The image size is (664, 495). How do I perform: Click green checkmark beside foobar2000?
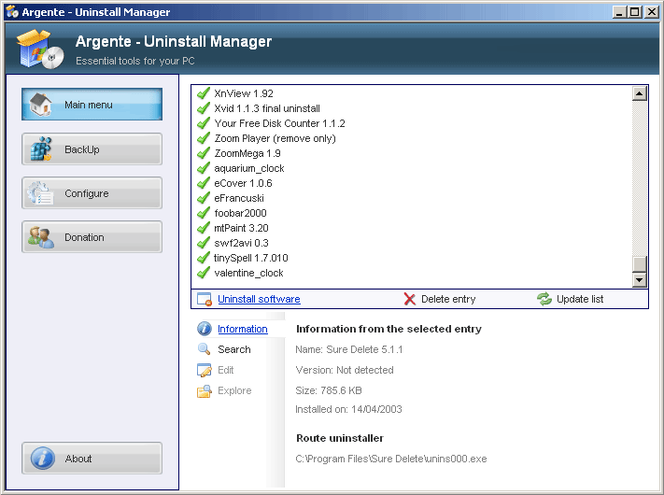204,213
